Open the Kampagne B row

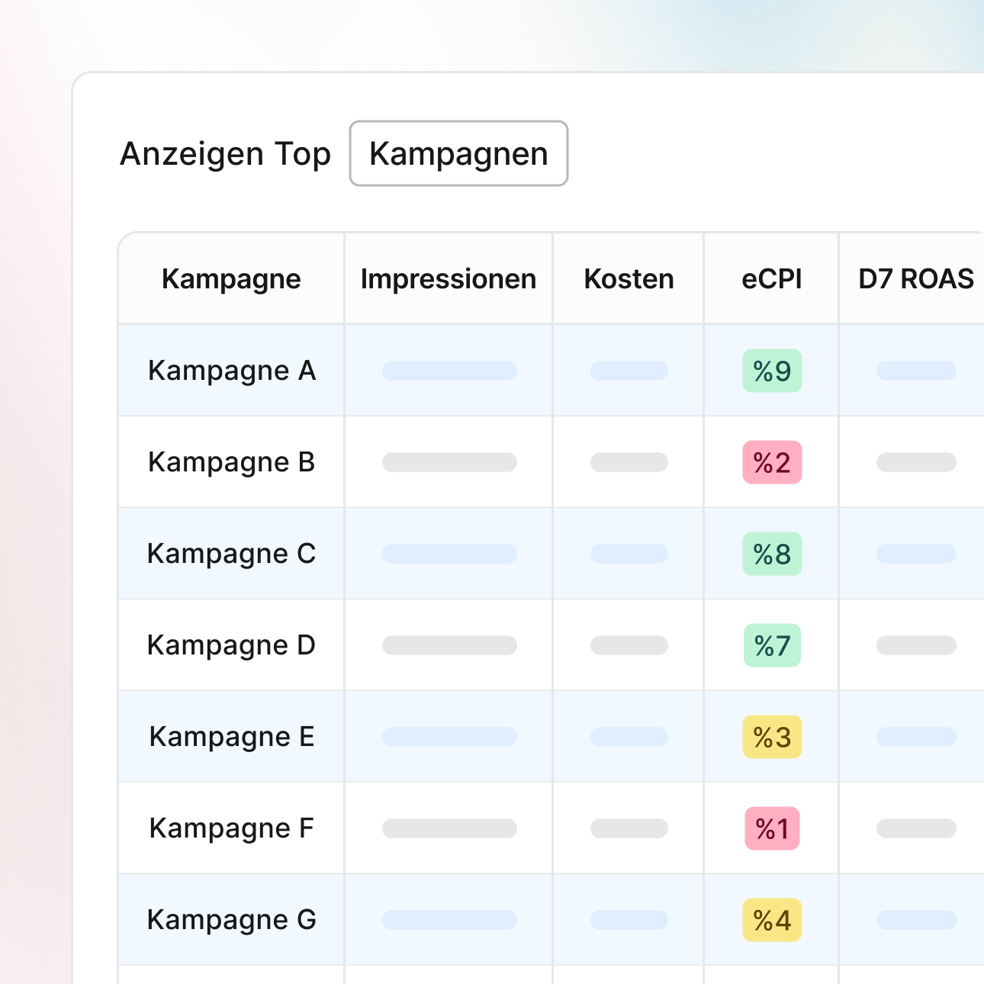(x=231, y=462)
